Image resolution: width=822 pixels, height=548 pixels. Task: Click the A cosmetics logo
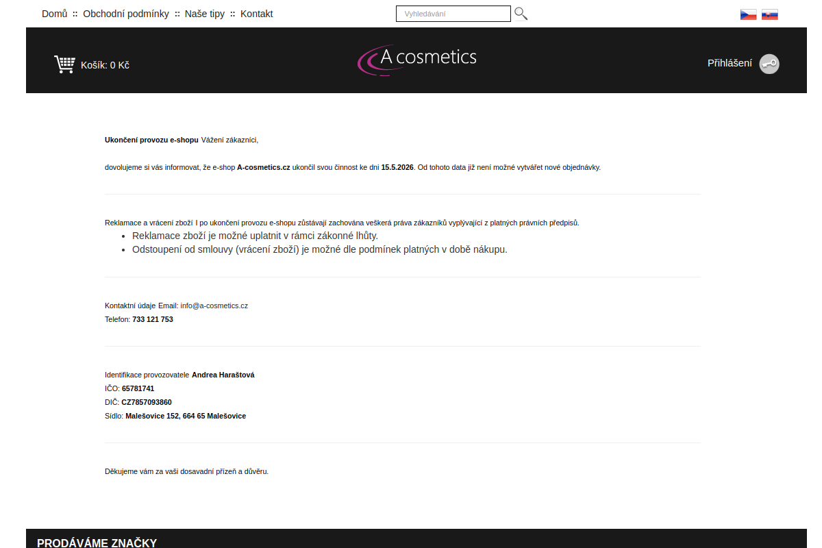(417, 60)
